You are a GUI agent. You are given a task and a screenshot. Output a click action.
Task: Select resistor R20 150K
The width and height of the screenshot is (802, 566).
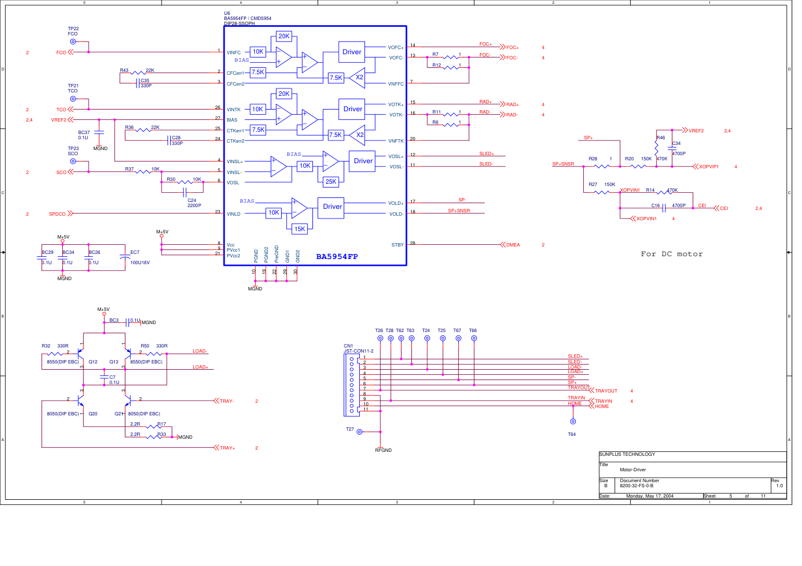tap(638, 162)
